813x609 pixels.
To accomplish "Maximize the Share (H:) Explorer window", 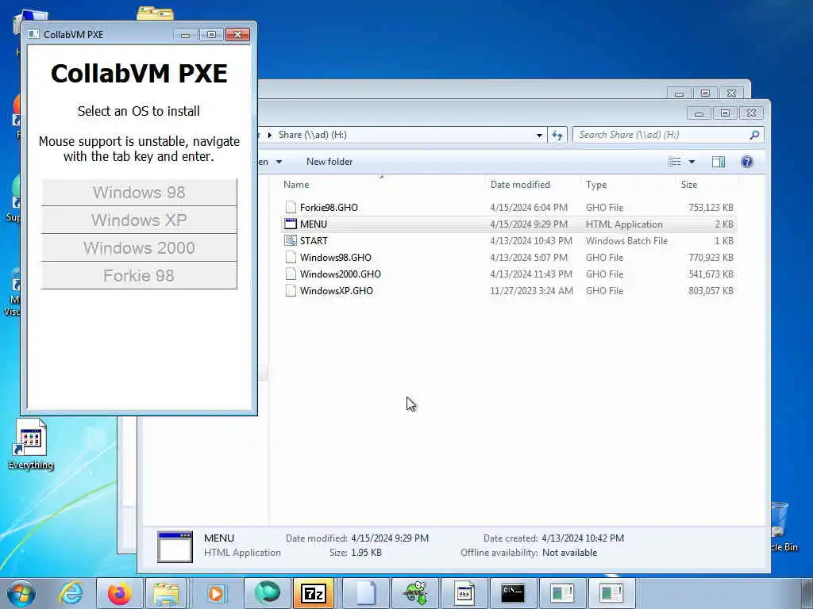I will click(x=725, y=113).
